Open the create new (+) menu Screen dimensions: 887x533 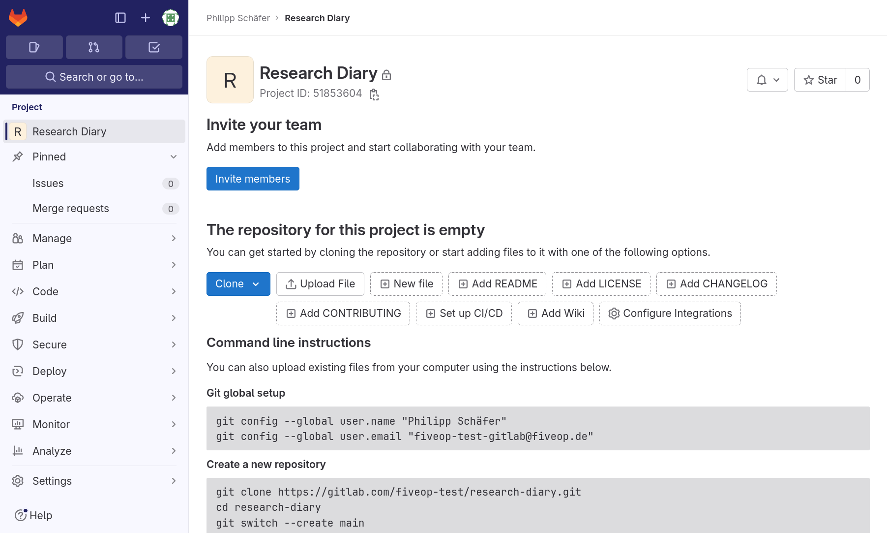pos(145,17)
